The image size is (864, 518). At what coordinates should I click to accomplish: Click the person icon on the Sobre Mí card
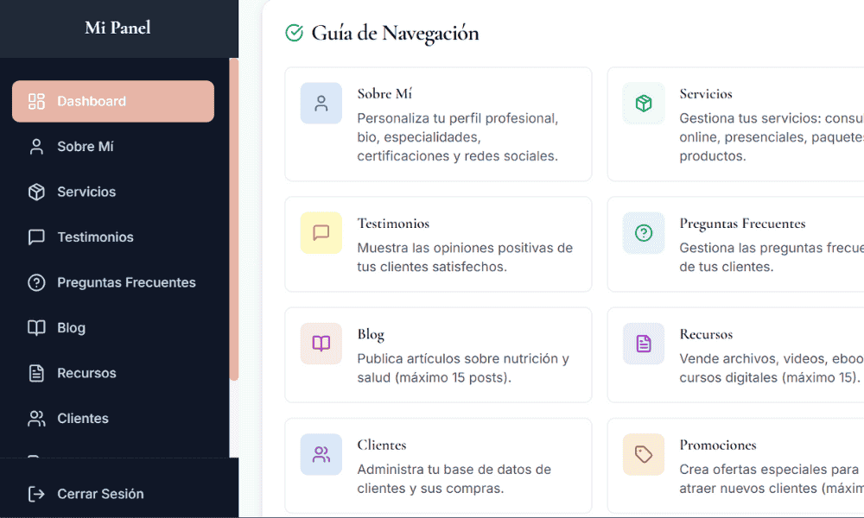(x=321, y=104)
